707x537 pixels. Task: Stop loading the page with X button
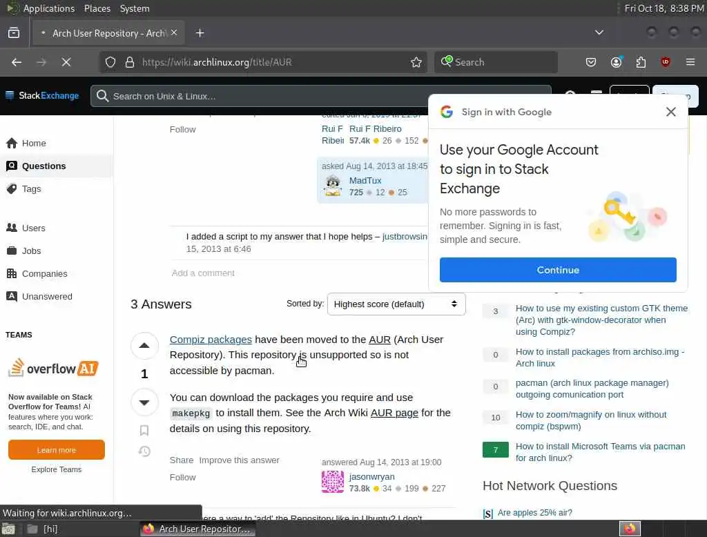(66, 62)
